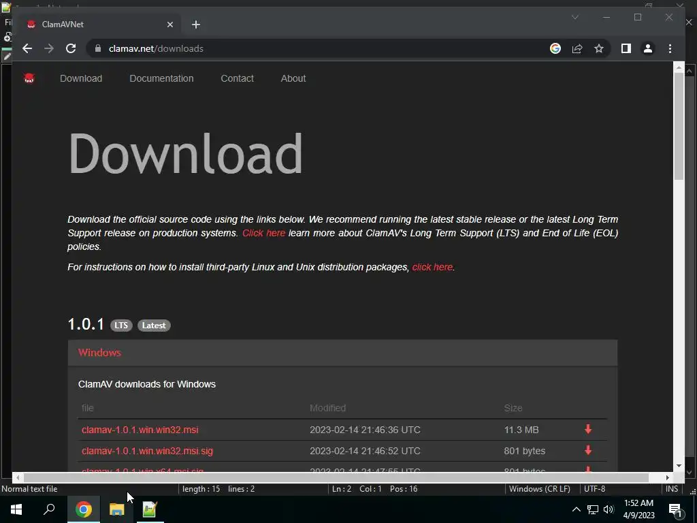Click the 'Modified' column header
Image resolution: width=697 pixels, height=523 pixels.
327,408
